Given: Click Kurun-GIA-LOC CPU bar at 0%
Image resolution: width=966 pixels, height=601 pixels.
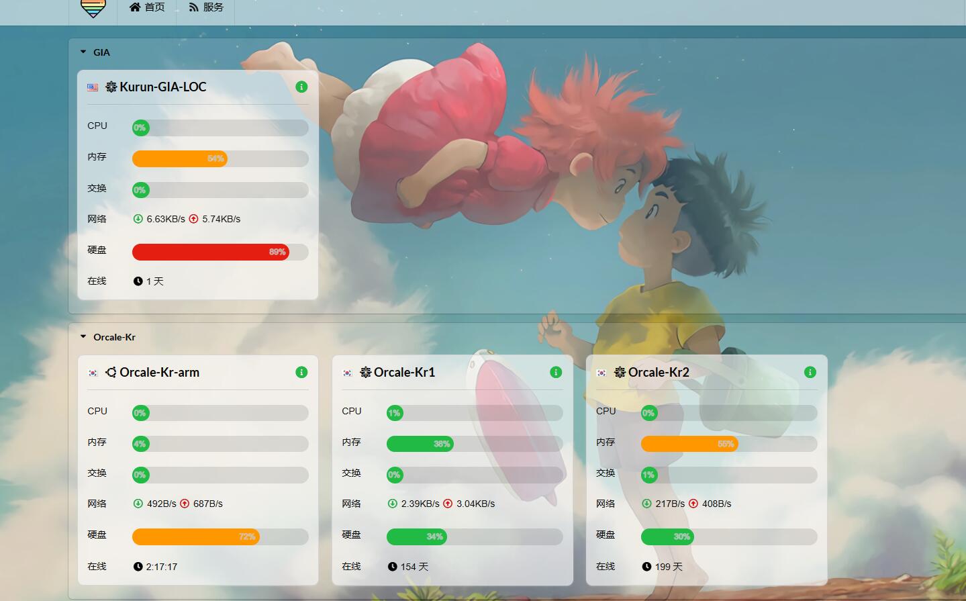Looking at the screenshot, I should coord(220,128).
